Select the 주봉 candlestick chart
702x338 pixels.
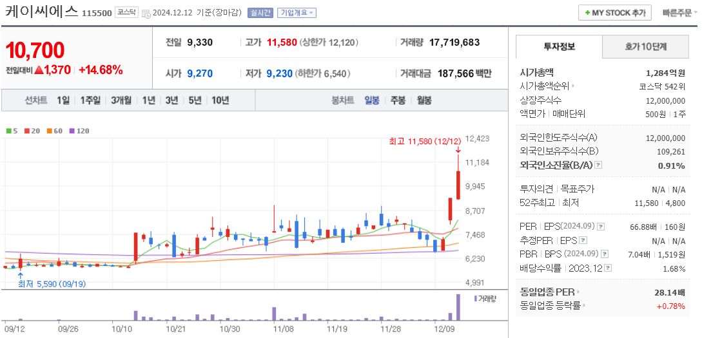tap(398, 100)
